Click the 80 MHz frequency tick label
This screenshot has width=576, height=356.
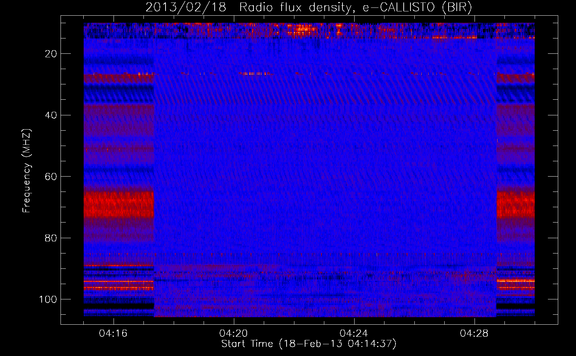pos(51,238)
